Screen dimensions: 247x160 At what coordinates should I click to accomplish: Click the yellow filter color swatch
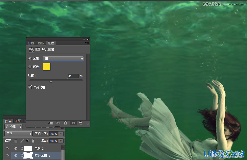47,67
